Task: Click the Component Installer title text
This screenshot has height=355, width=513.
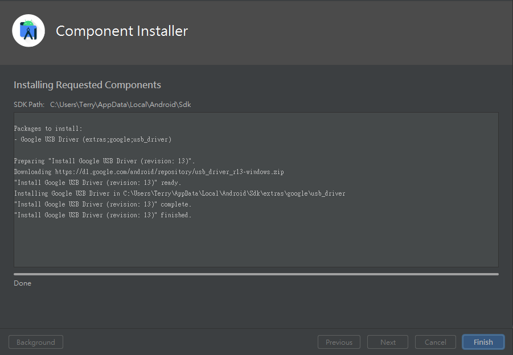Action: (x=122, y=31)
